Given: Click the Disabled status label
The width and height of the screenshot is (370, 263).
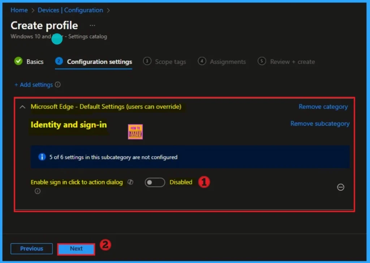Looking at the screenshot, I should 181,182.
